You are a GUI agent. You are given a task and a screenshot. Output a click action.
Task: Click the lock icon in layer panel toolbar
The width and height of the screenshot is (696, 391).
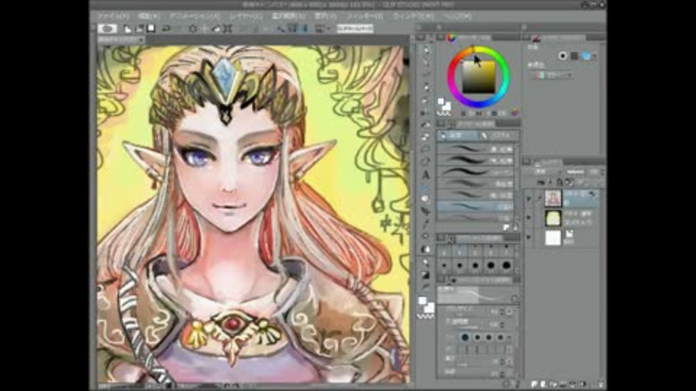(559, 182)
